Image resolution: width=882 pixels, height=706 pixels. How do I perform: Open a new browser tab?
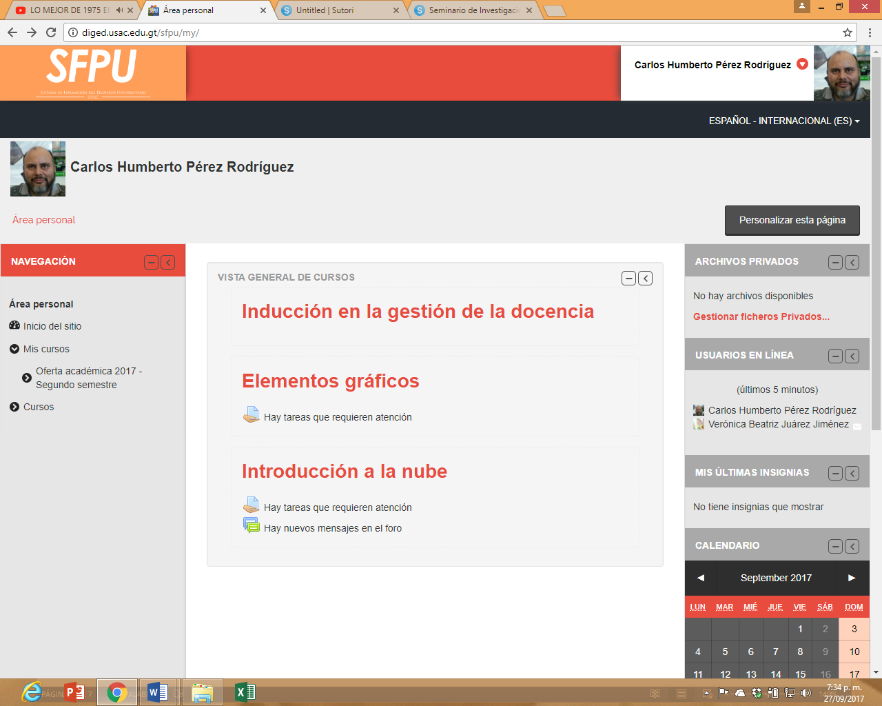coord(554,10)
